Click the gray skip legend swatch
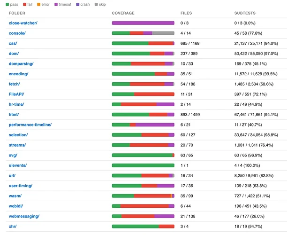 pyautogui.click(x=96, y=4)
